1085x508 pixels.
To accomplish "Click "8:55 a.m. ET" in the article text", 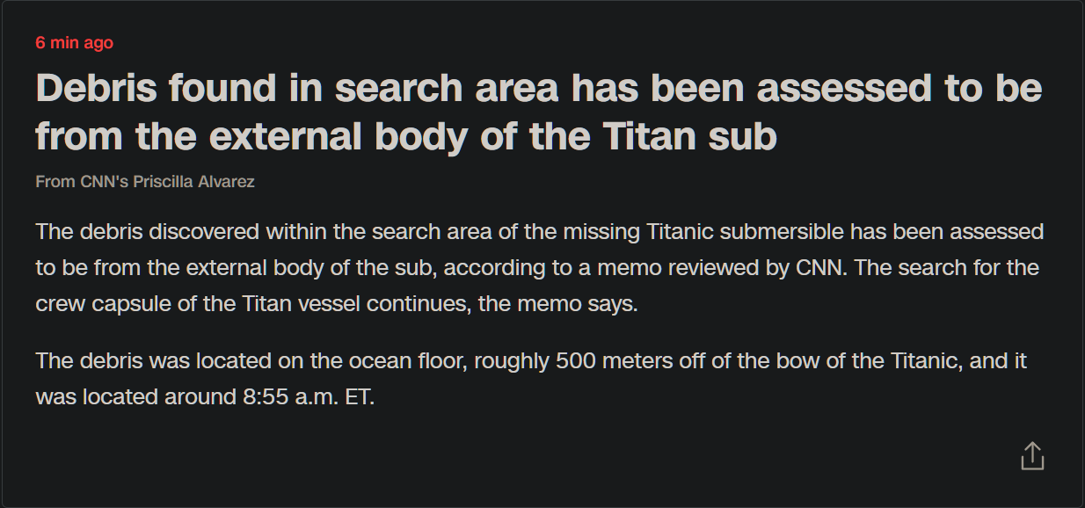I will [309, 396].
